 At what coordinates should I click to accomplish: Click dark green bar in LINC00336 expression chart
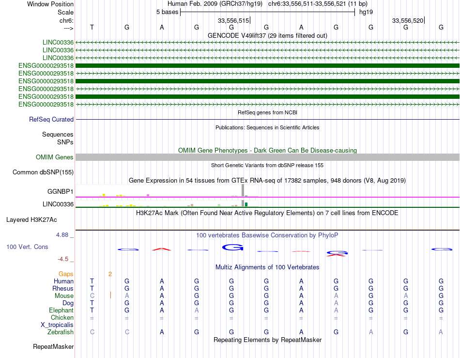pos(246,204)
